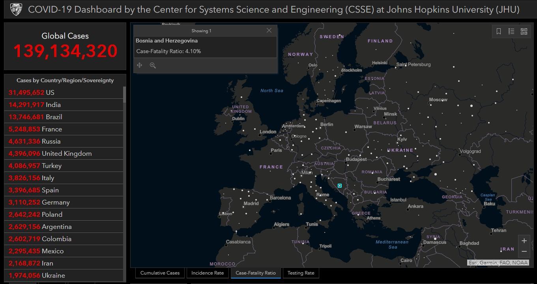Zoom out the map with minus button
Image resolution: width=537 pixels, height=284 pixels.
(524, 251)
